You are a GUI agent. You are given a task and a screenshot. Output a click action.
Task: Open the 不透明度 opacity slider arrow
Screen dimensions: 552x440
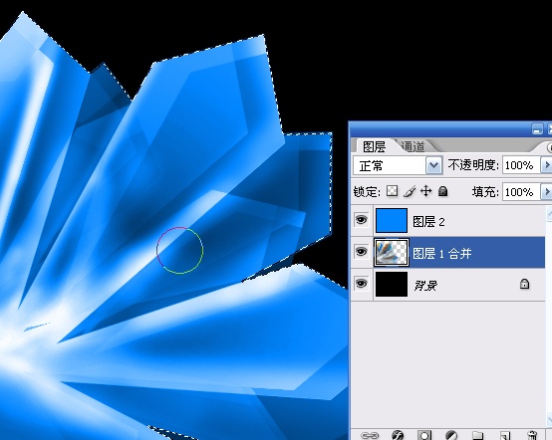coord(547,165)
